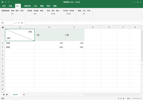This screenshot has width=143, height=100.
Task: Click the cancel (×) formula icon
Action: coord(16,23)
